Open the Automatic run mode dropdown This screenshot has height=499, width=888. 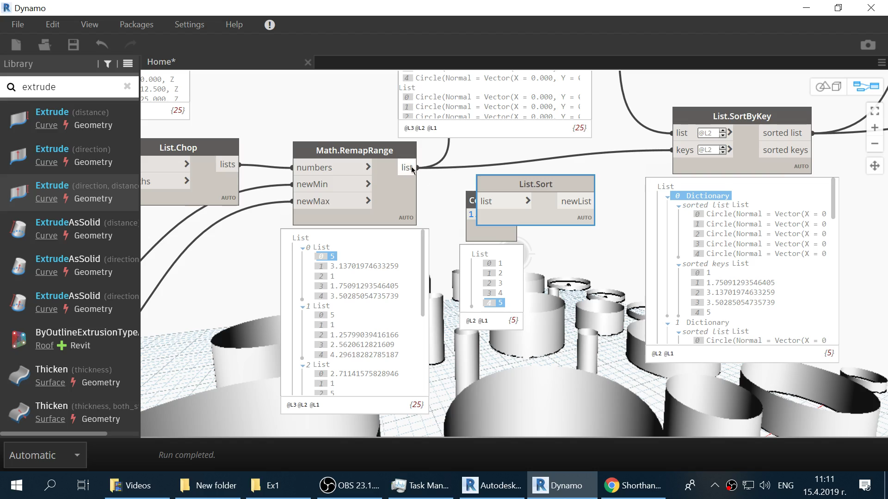point(77,455)
